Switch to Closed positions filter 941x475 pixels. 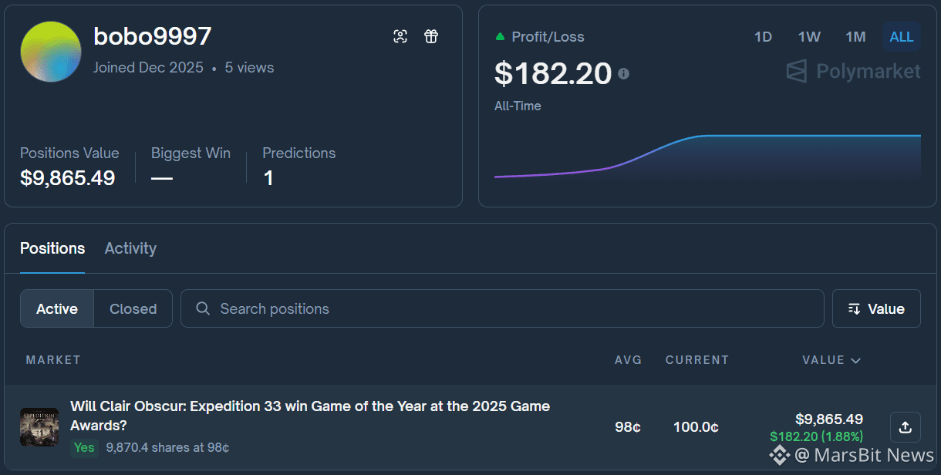pyautogui.click(x=133, y=308)
